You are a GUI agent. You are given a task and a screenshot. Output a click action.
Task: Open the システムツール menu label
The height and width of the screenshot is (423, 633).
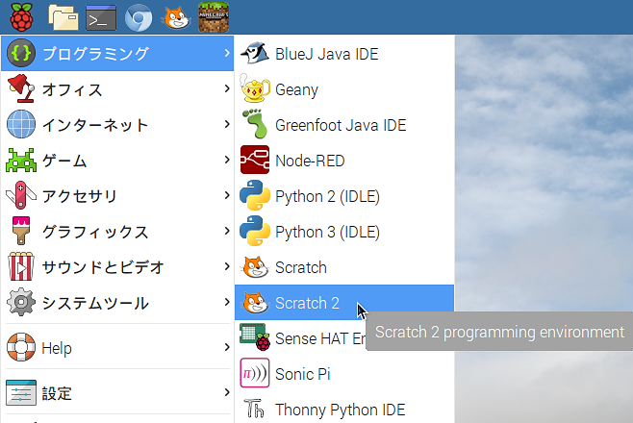[95, 303]
